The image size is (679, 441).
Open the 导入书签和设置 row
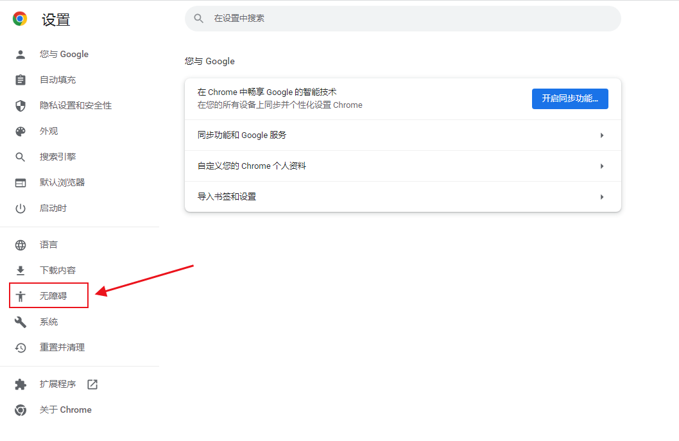(x=403, y=197)
